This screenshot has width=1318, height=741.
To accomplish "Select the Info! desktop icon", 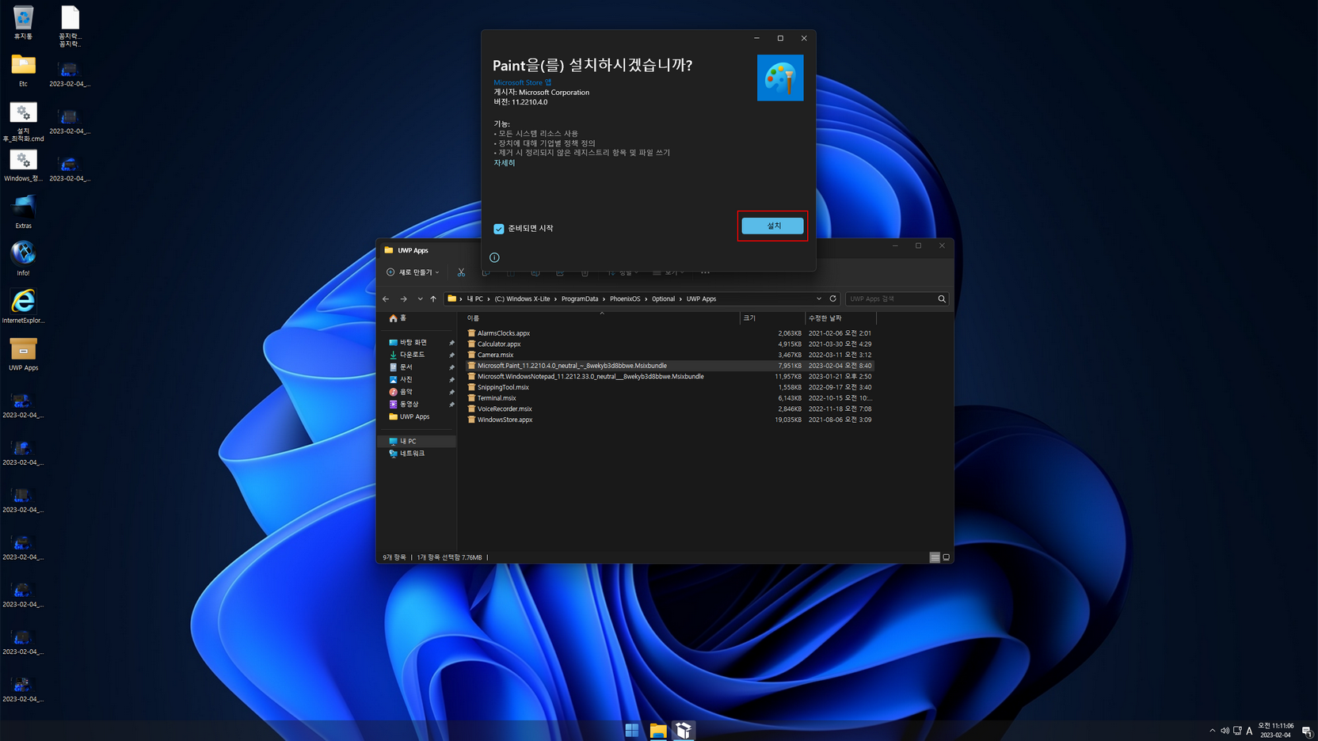I will [x=23, y=260].
